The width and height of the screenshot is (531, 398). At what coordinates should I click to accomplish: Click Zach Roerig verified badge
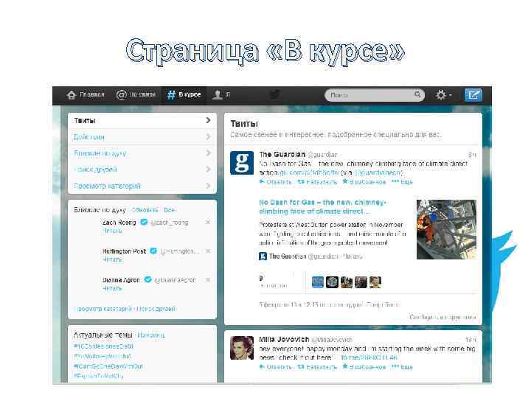point(144,222)
